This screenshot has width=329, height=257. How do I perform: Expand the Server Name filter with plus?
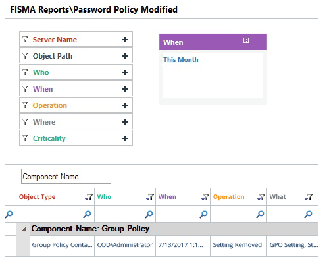tap(125, 40)
